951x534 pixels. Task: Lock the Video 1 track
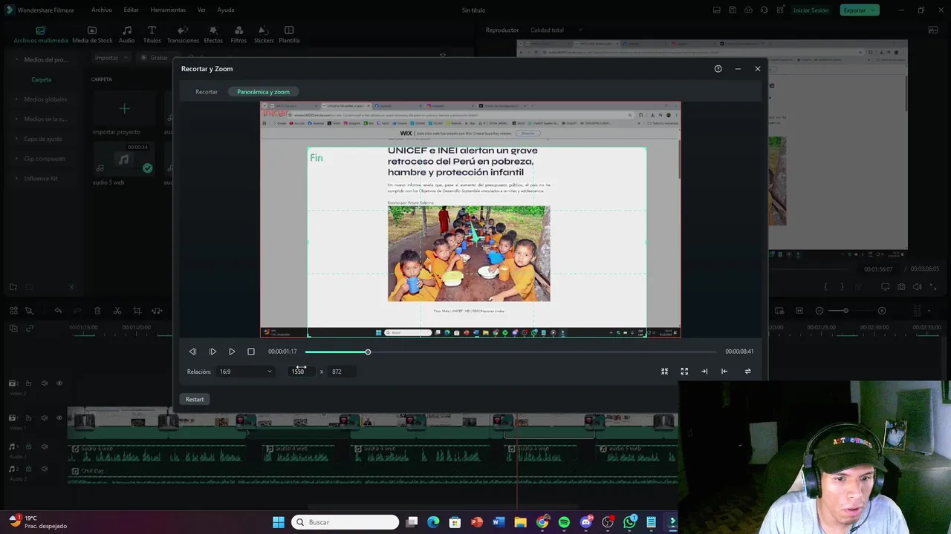[28, 418]
